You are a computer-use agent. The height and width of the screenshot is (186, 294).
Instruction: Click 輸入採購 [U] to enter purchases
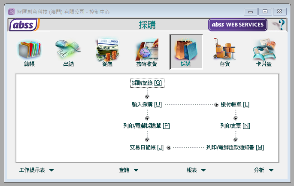(147, 104)
